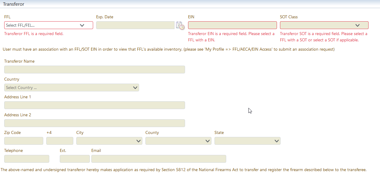
Task: Select the Email input field
Action: click(x=159, y=159)
